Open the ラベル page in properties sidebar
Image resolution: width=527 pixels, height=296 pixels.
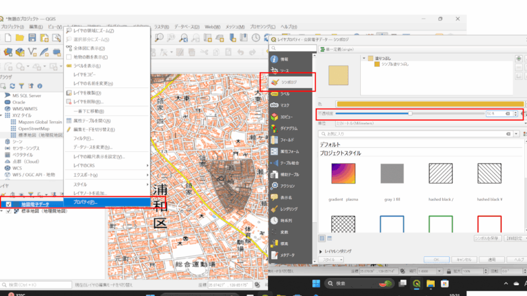tap(291, 94)
